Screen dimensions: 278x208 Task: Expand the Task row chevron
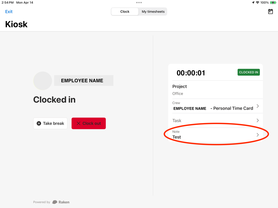click(x=258, y=121)
